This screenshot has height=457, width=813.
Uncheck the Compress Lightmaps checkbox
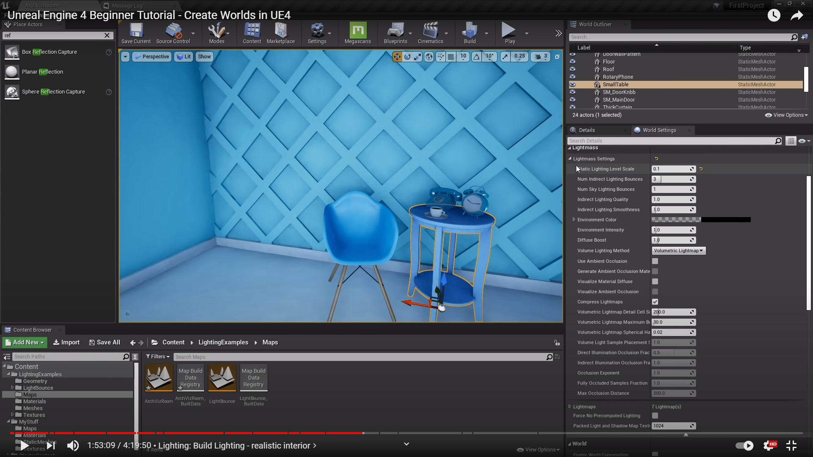[655, 302]
